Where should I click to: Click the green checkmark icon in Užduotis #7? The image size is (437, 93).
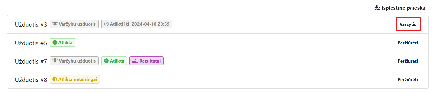click(106, 61)
